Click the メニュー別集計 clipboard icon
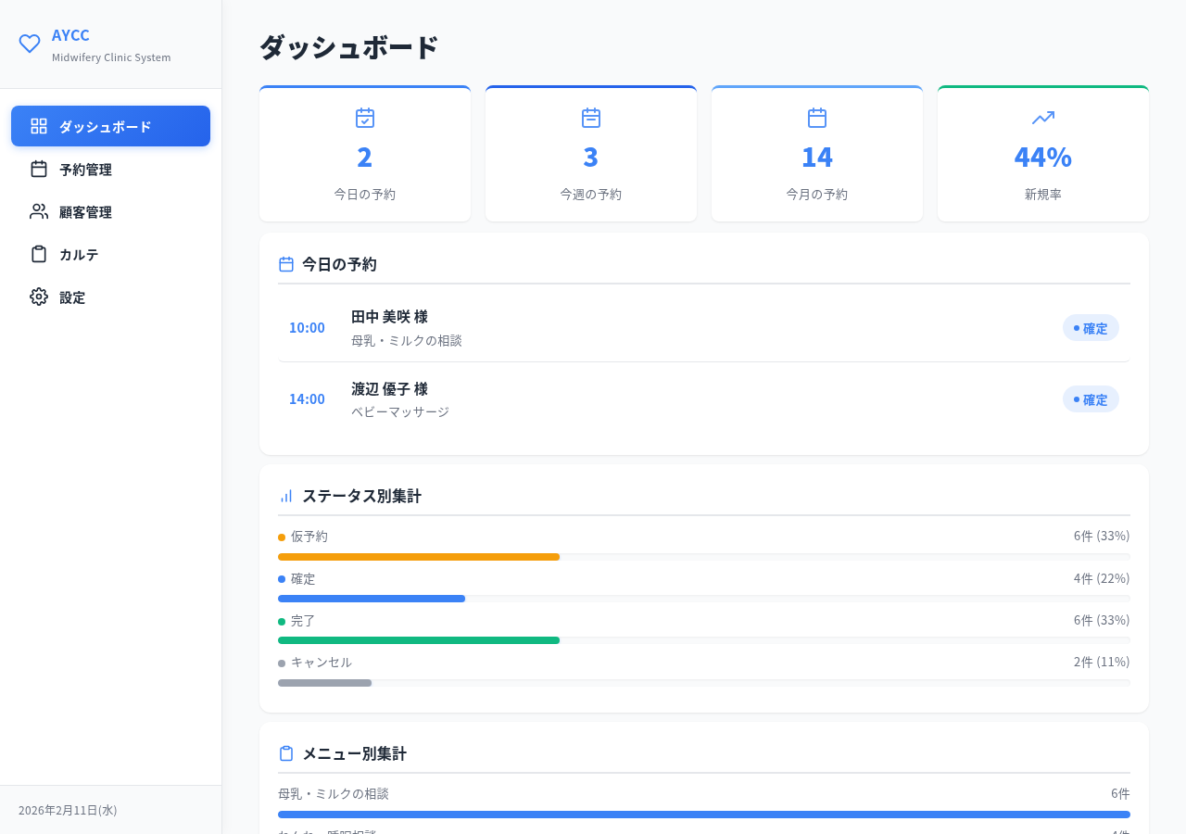 (x=285, y=752)
